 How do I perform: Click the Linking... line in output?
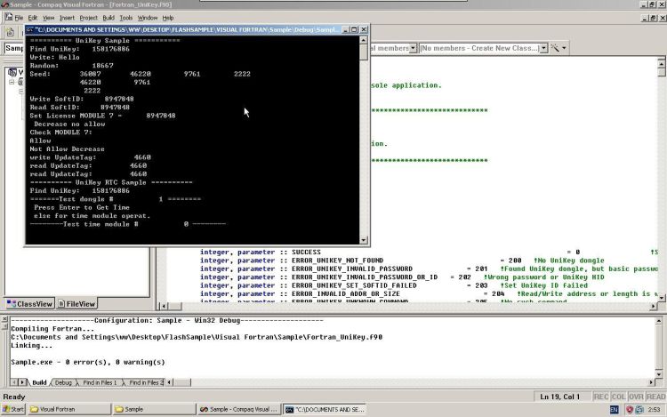pos(32,346)
